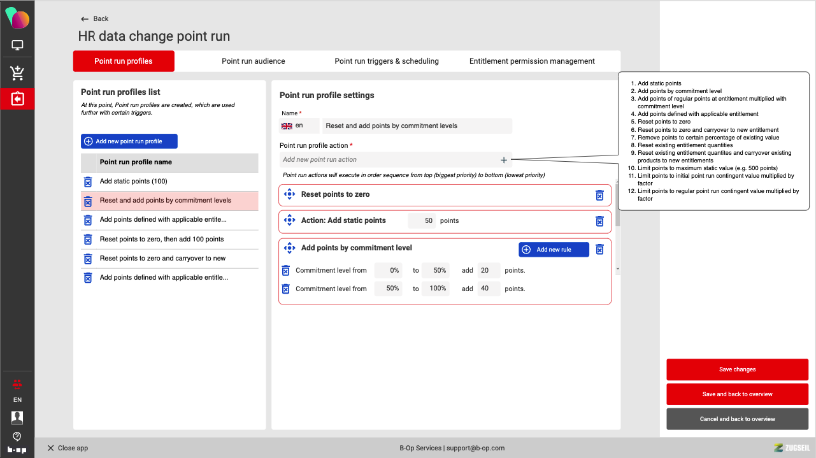The height and width of the screenshot is (458, 816).
Task: Click the monitor icon in left sidebar
Action: pos(17,45)
